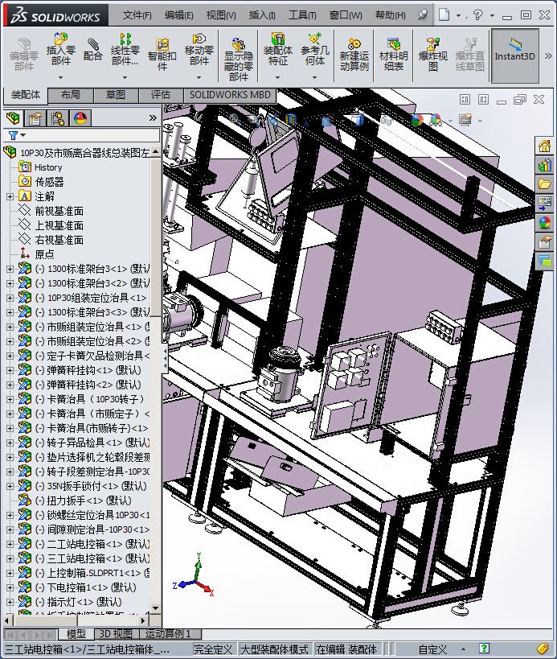Open the DisplayManager tab icon
The height and width of the screenshot is (659, 557).
80,118
